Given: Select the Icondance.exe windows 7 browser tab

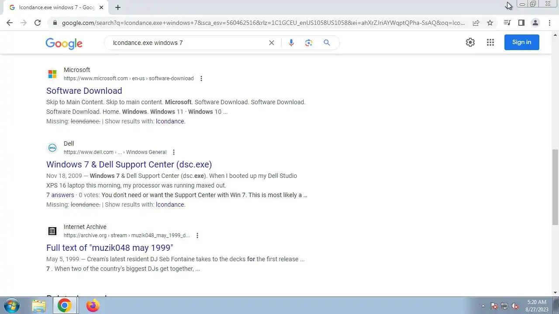Looking at the screenshot, I should 56,7.
